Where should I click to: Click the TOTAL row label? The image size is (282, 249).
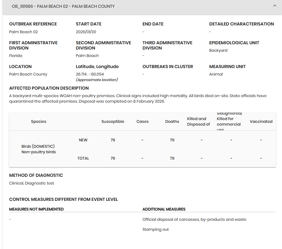click(83, 158)
